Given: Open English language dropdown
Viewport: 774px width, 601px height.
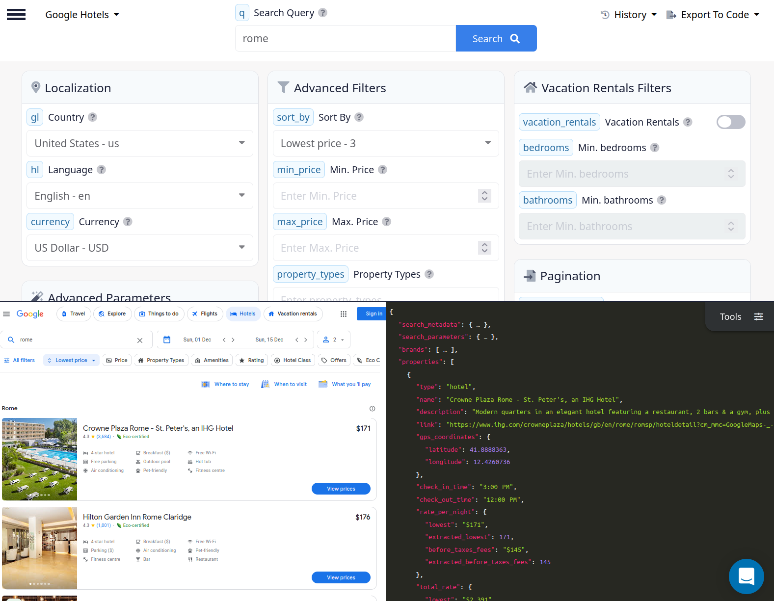Looking at the screenshot, I should coord(140,196).
